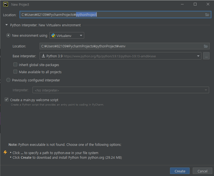Click the download icon beside Python 3.9

click(43, 56)
